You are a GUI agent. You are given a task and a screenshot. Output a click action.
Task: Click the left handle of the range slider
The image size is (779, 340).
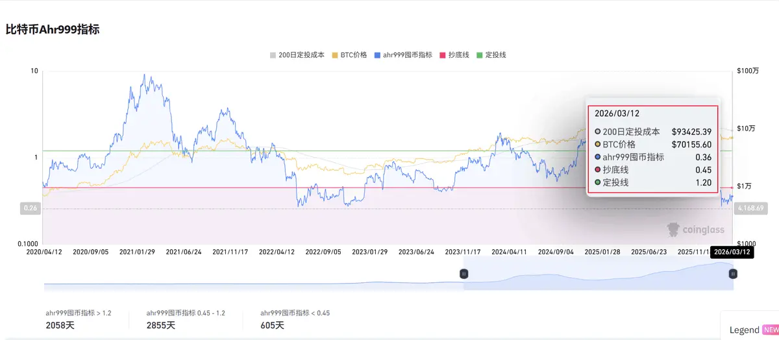pos(464,274)
